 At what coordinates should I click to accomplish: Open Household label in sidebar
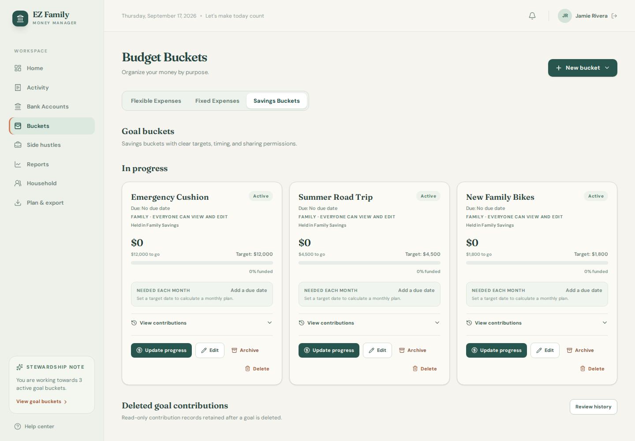click(41, 183)
